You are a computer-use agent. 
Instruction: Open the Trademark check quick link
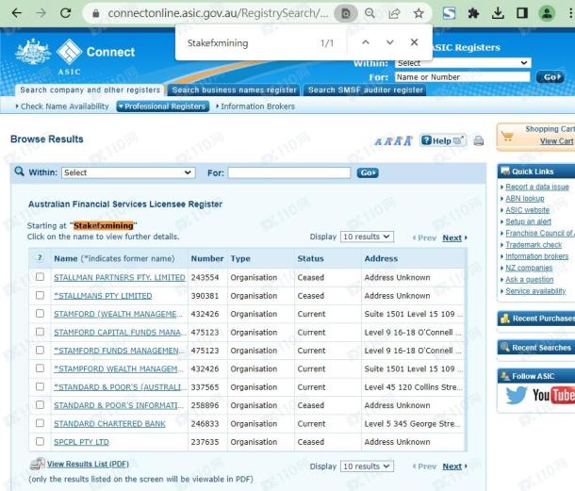[534, 245]
